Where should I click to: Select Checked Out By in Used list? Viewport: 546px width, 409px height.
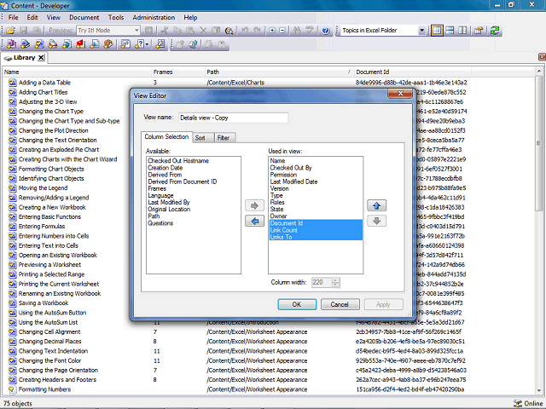[x=291, y=168]
